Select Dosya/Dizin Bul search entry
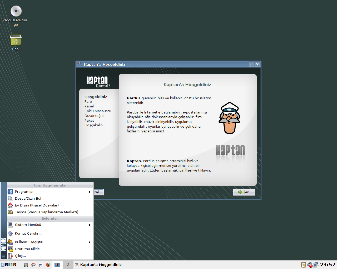 coord(50,199)
